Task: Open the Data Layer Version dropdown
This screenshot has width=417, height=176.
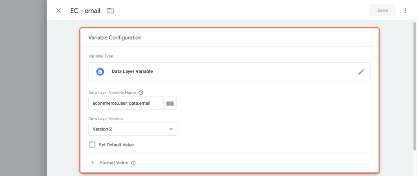Action: (133, 129)
